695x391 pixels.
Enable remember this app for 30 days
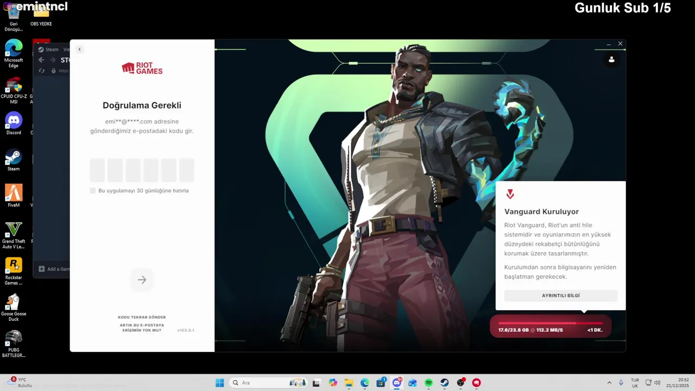click(93, 191)
